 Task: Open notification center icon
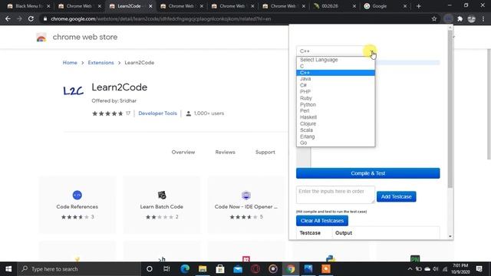[479, 269]
